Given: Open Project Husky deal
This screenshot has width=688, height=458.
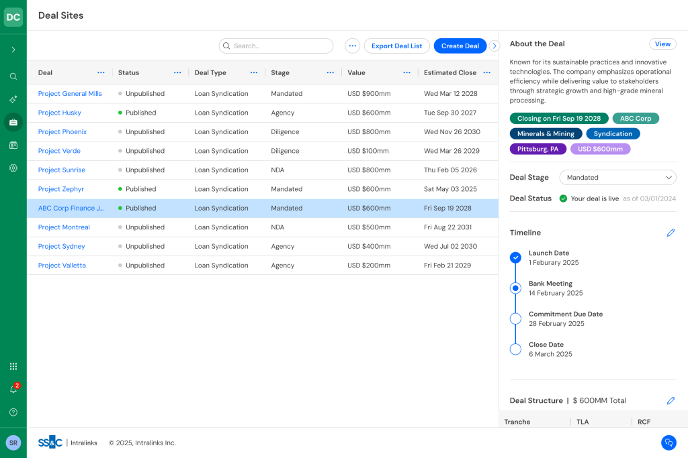Looking at the screenshot, I should [x=60, y=113].
